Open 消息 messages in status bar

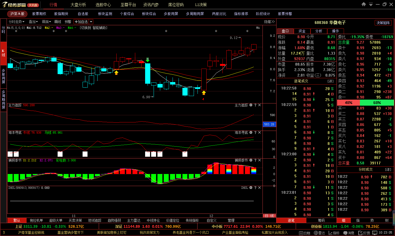(349, 233)
